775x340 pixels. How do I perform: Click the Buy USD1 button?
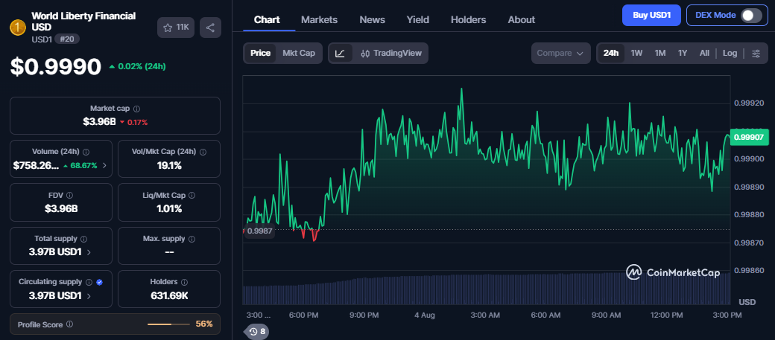651,16
